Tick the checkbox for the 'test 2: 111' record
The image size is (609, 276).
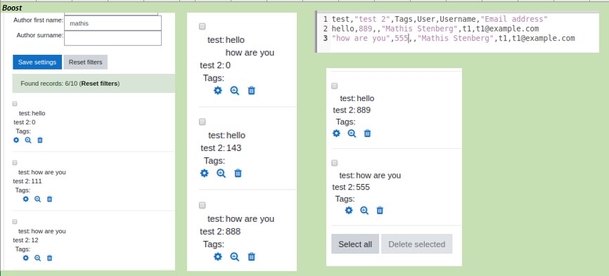(x=15, y=163)
